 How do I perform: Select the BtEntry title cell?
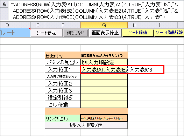point(63,55)
